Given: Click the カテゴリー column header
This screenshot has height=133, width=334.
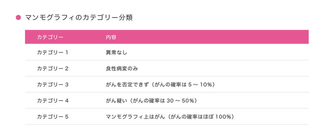Looking at the screenshot, I should 50,37.
